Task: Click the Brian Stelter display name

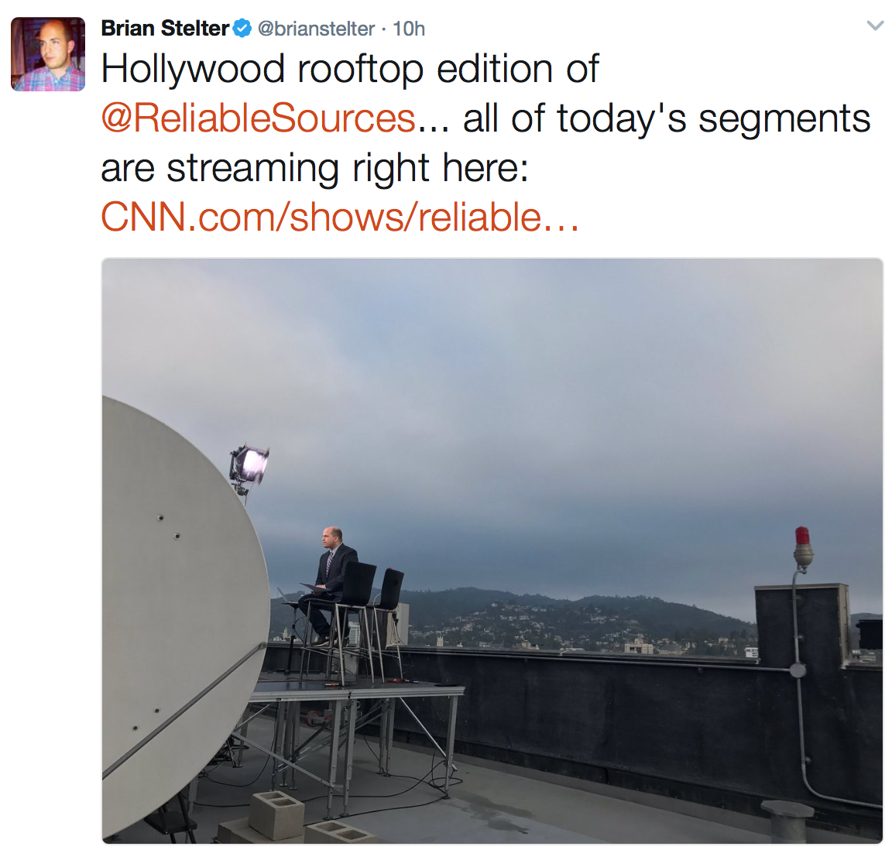Action: tap(165, 29)
